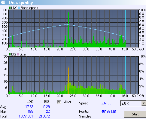Start the disc quality scan
The width and height of the screenshot is (146, 119).
point(135,114)
